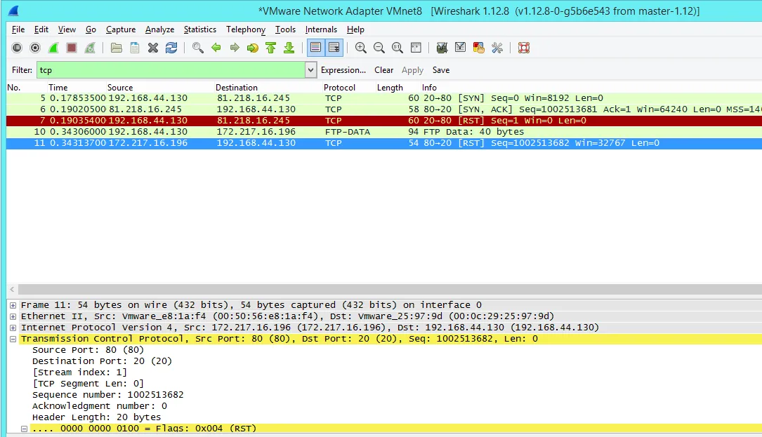Start a new live capture
762x437 pixels.
tap(53, 48)
